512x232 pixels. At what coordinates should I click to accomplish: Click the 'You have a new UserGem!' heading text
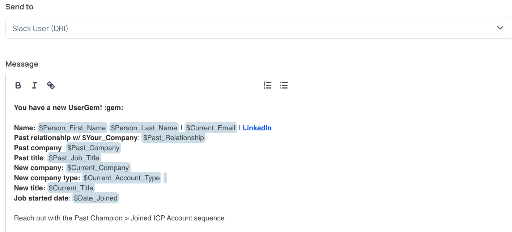(69, 107)
